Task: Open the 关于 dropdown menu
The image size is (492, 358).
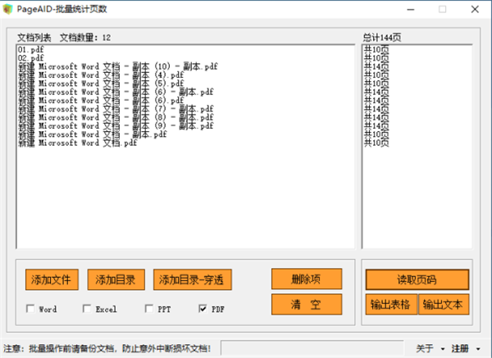Action: coord(430,349)
